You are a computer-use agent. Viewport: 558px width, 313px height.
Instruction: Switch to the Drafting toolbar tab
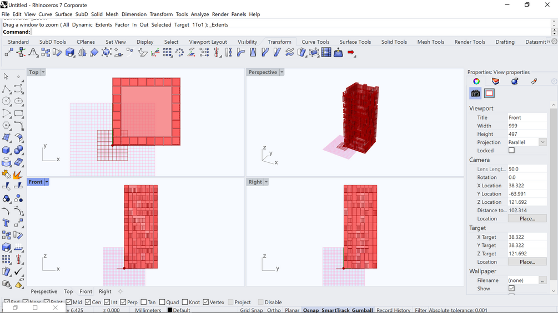point(505,42)
